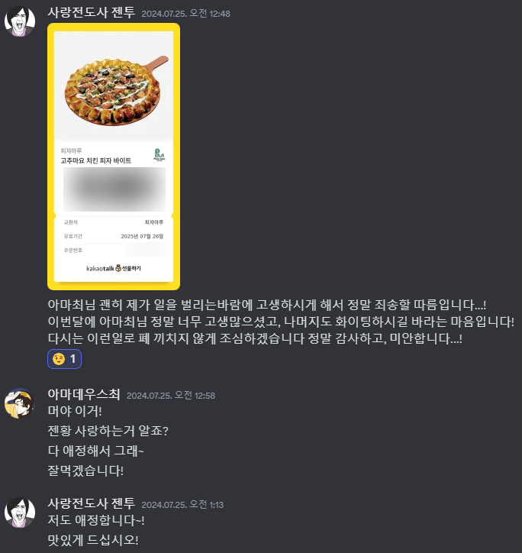
Task: Click the kakaotalk 선물하기 logo on the gift card
Action: (x=114, y=268)
